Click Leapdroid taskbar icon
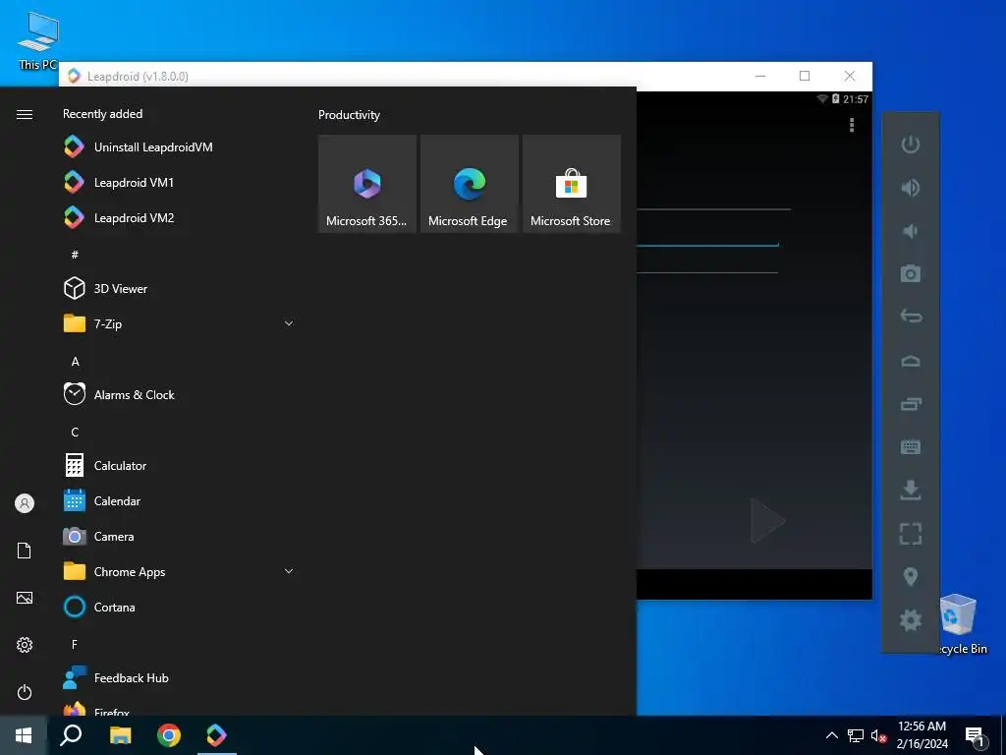 point(217,735)
